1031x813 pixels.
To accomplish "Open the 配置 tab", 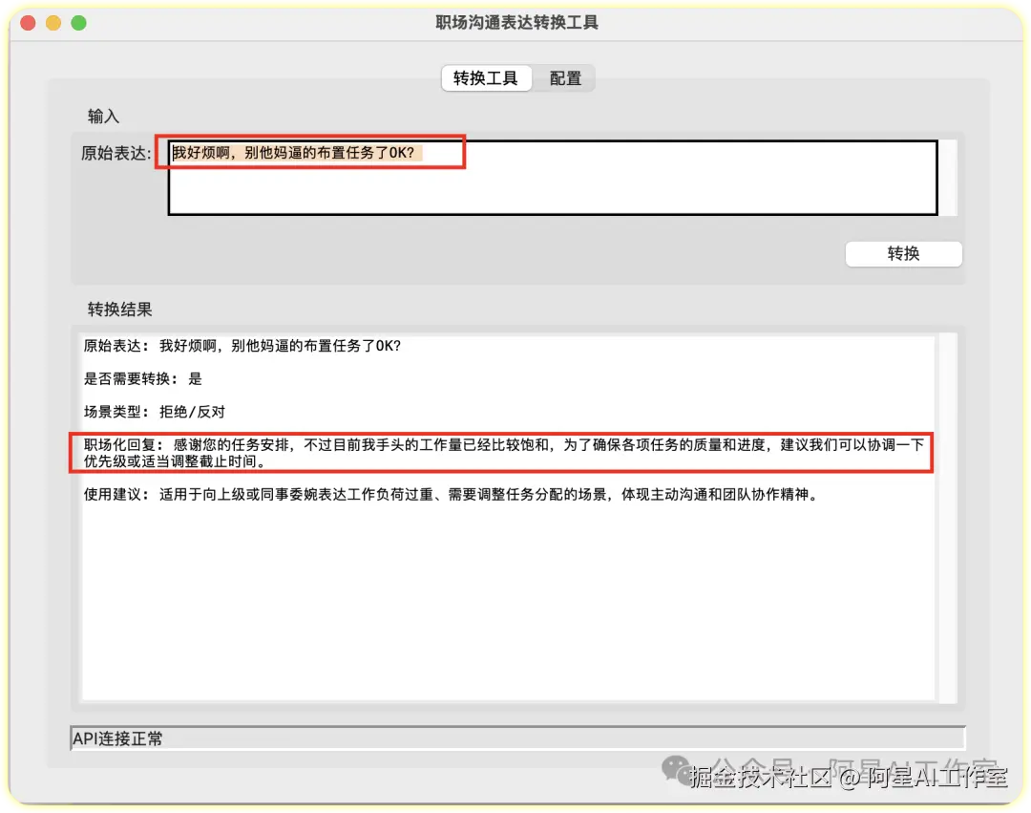I will [x=565, y=78].
